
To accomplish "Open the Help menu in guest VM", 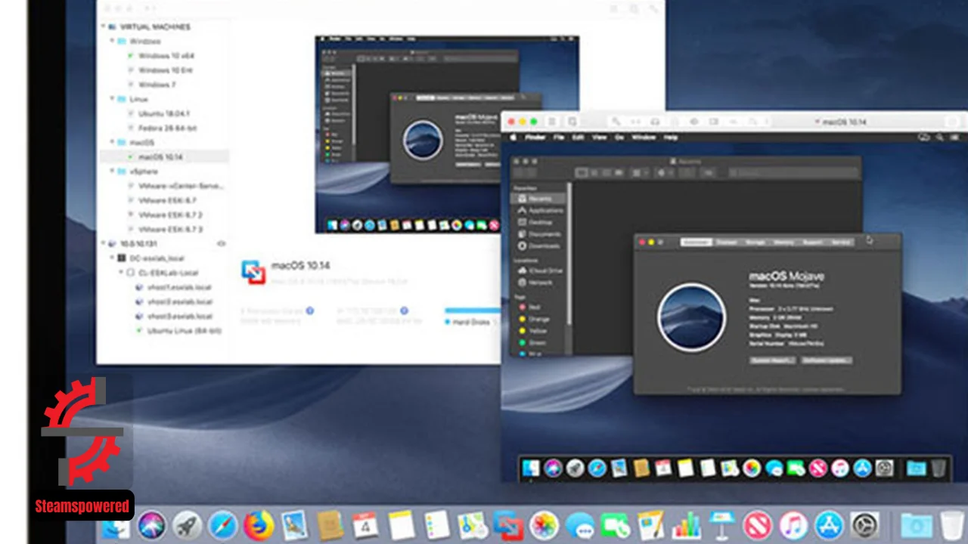I will click(x=670, y=138).
